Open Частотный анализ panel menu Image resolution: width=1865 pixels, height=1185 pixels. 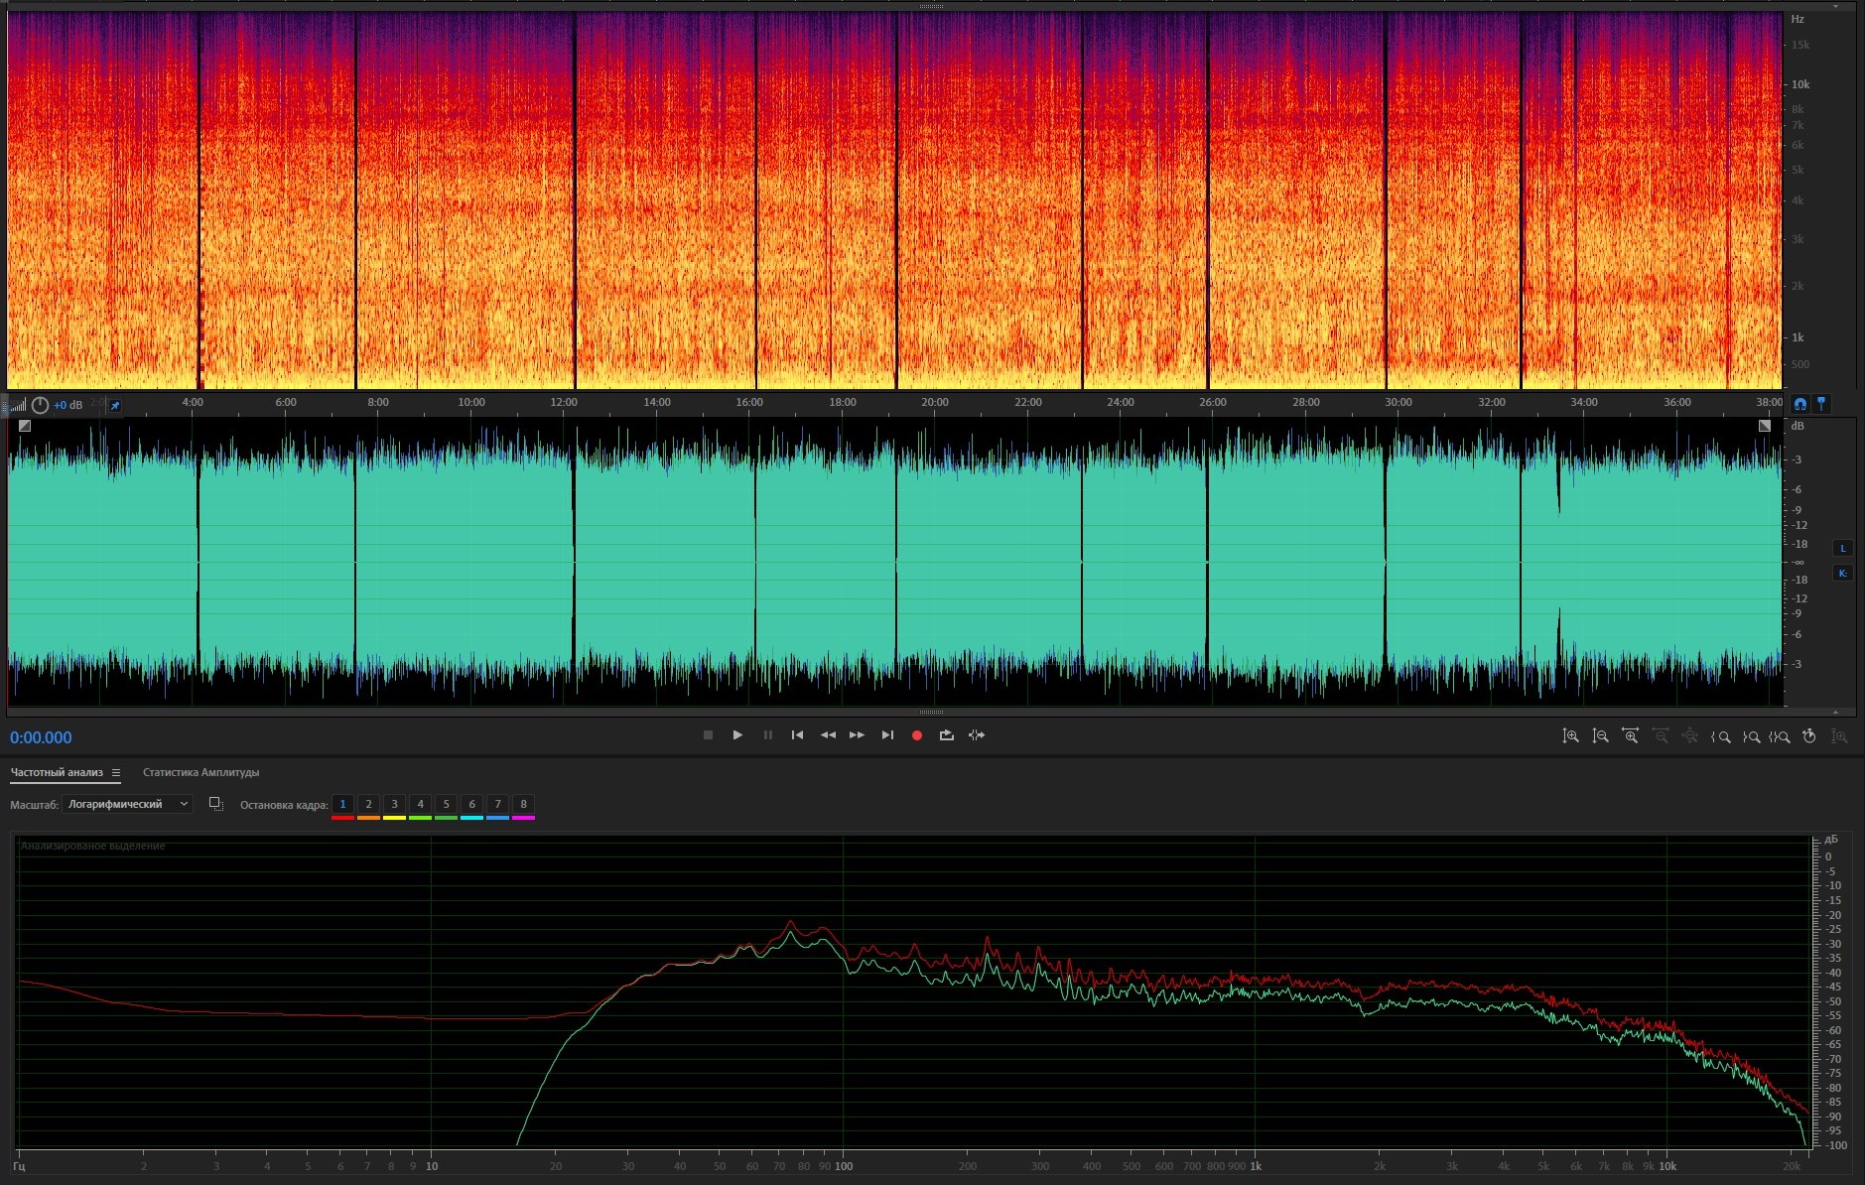tap(116, 772)
